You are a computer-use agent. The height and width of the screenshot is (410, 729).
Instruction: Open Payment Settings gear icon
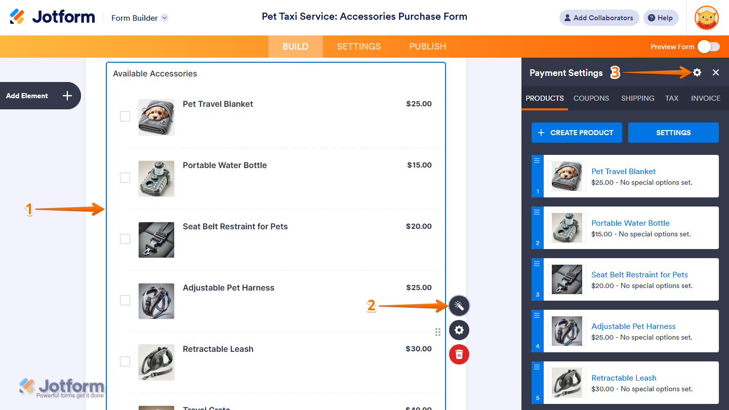(697, 72)
